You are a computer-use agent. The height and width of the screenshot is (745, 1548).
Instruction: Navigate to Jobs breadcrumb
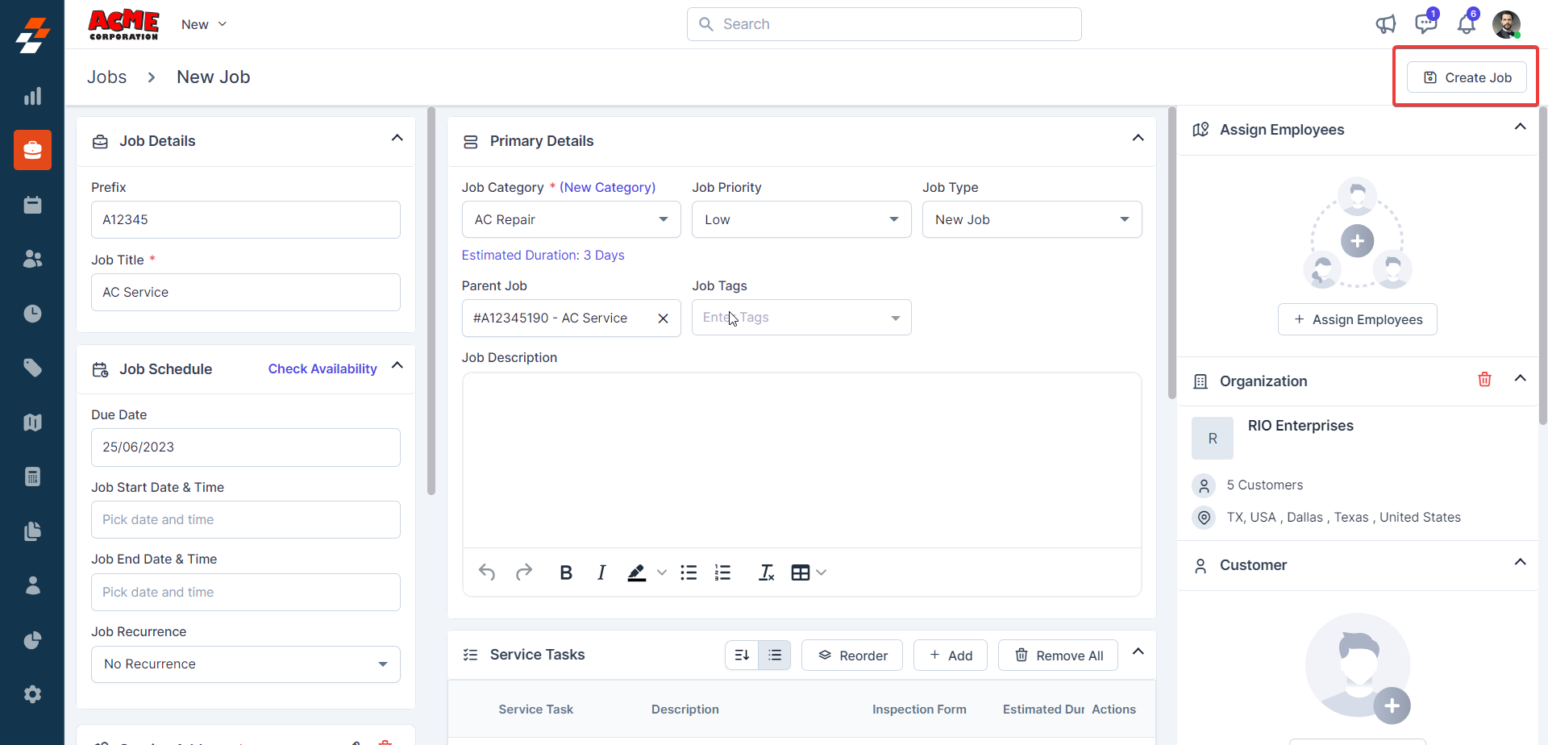coord(106,77)
